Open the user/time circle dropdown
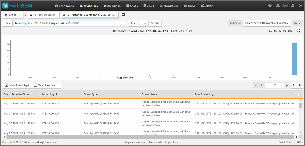Screen dimensions: 305x146 [133, 23]
